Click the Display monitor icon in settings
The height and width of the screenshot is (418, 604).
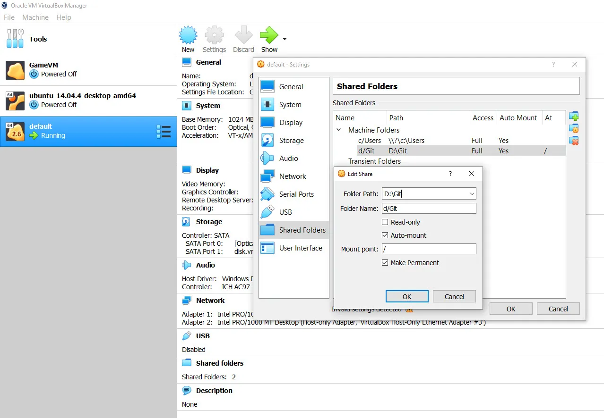267,122
